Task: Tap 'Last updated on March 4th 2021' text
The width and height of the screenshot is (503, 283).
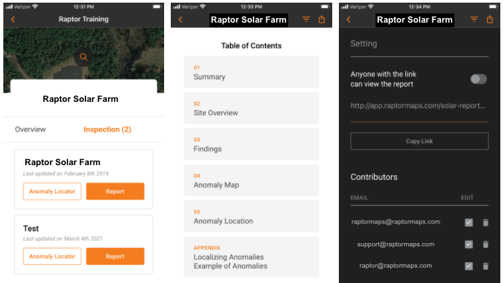Action: (63, 238)
